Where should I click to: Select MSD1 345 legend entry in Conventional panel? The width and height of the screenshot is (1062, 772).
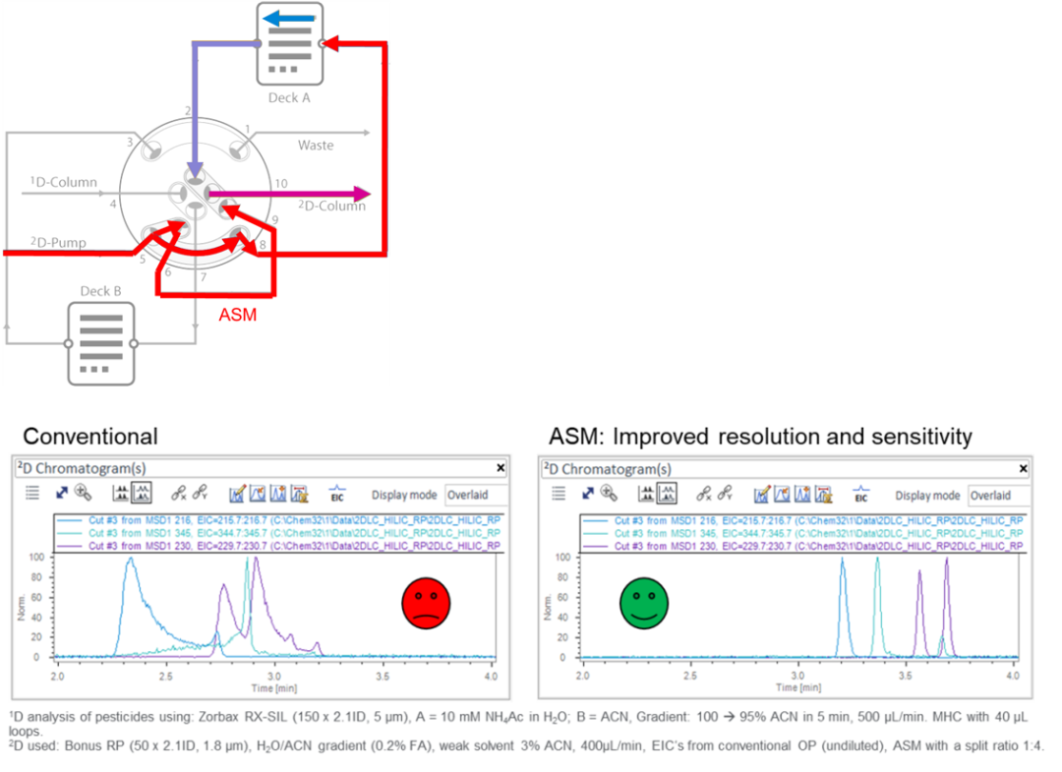(278, 533)
